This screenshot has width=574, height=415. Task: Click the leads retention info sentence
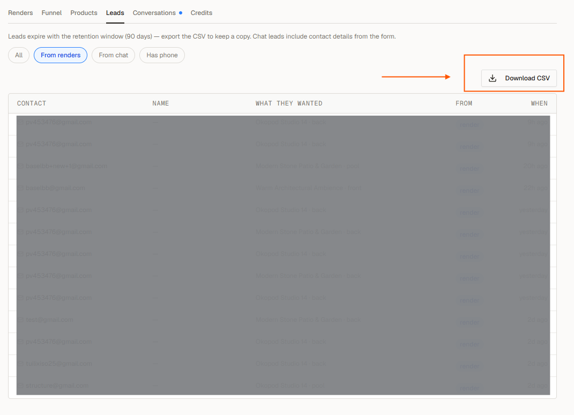(202, 36)
